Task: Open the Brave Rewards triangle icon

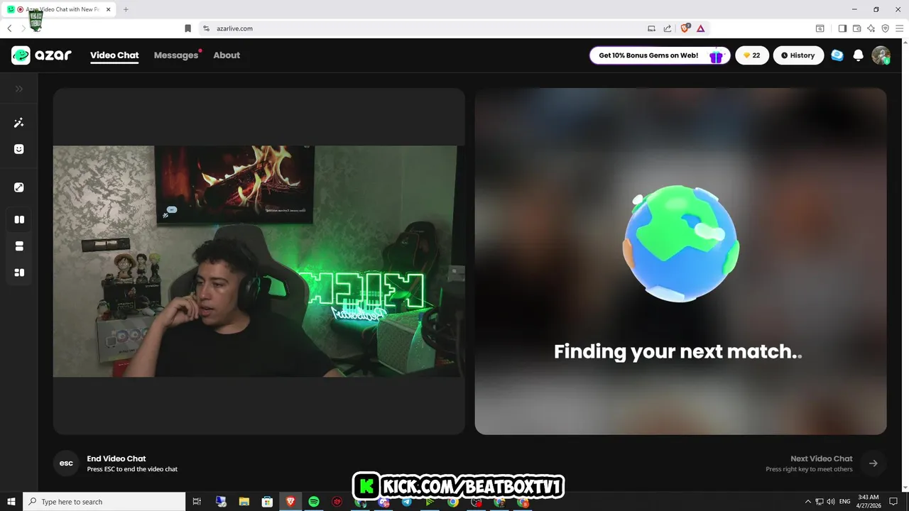Action: [700, 28]
